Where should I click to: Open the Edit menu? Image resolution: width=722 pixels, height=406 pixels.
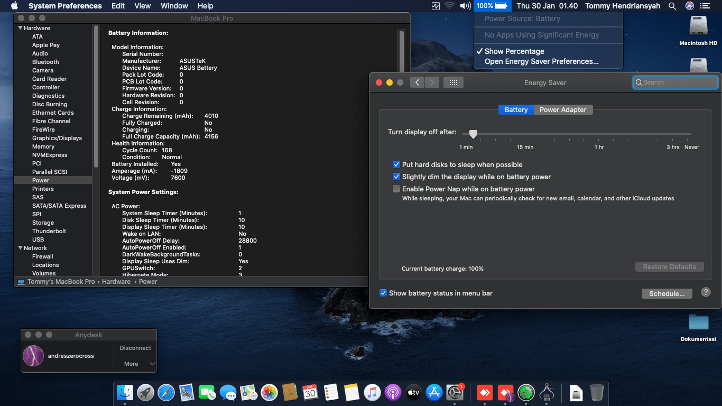(118, 6)
